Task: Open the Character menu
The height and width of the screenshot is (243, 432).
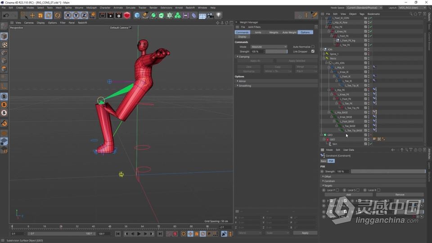Action: [105, 8]
